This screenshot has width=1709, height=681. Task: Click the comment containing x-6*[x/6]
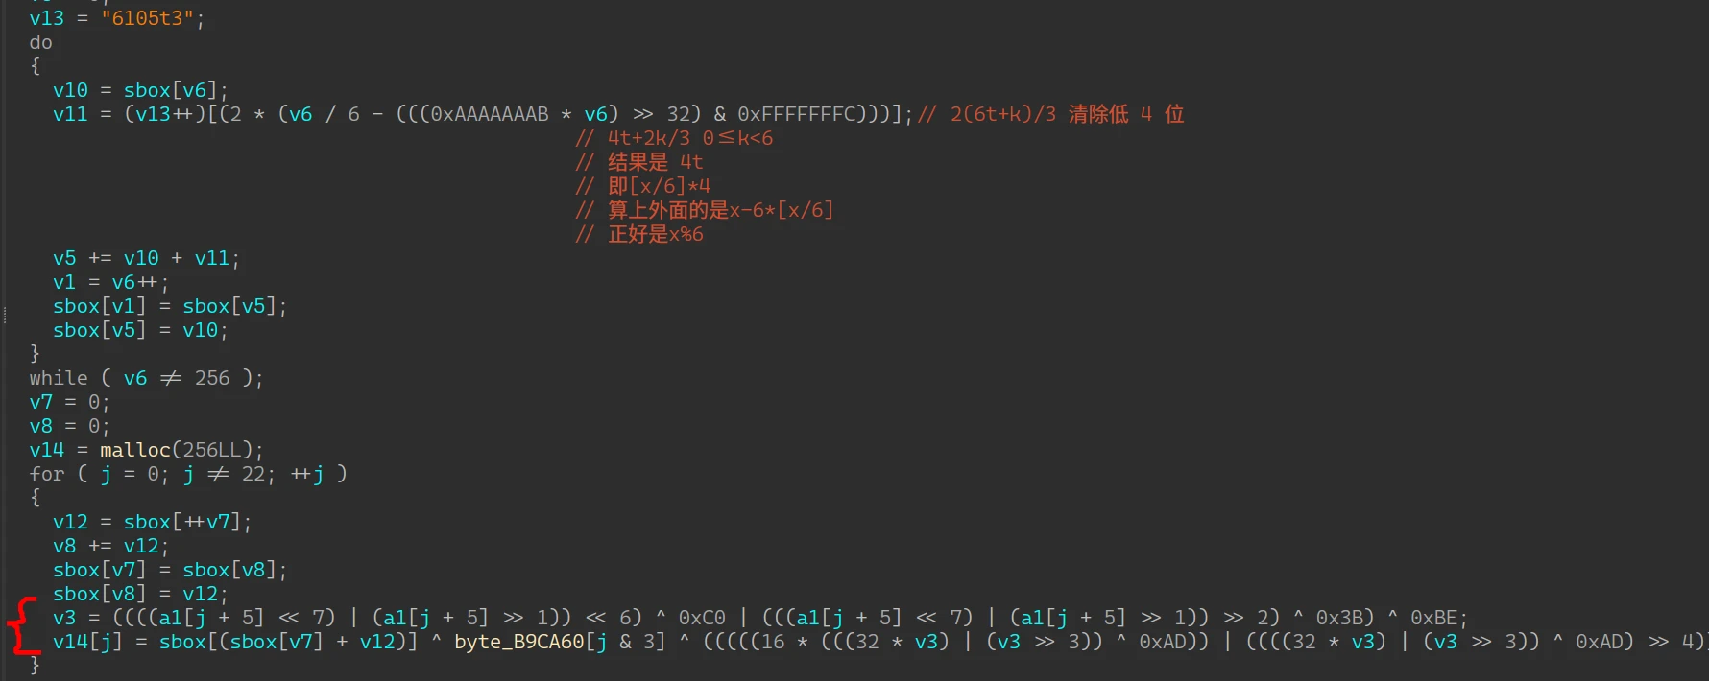(710, 210)
